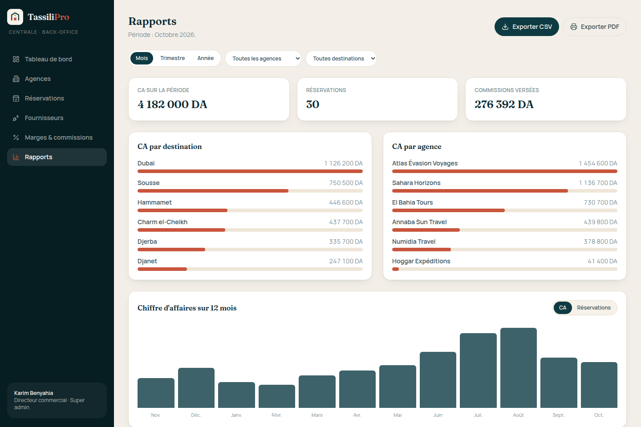The image size is (641, 427).
Task: Click the Fournisseurs plug icon
Action: point(16,118)
